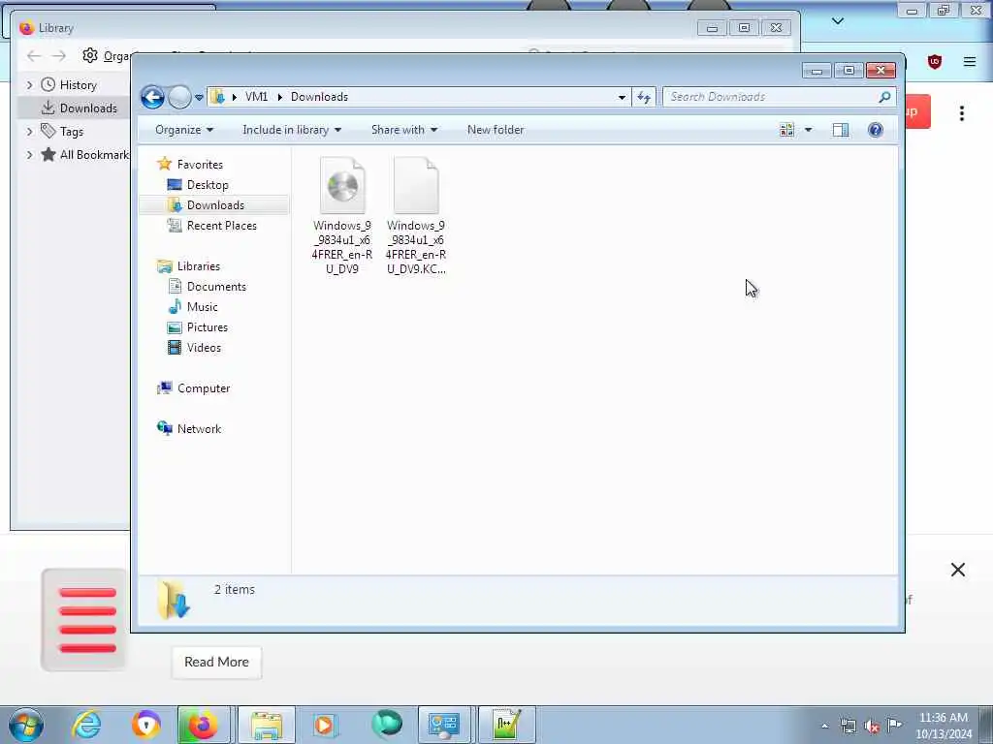Launch Internet Explorer from taskbar
Image resolution: width=993 pixels, height=744 pixels.
pos(86,725)
